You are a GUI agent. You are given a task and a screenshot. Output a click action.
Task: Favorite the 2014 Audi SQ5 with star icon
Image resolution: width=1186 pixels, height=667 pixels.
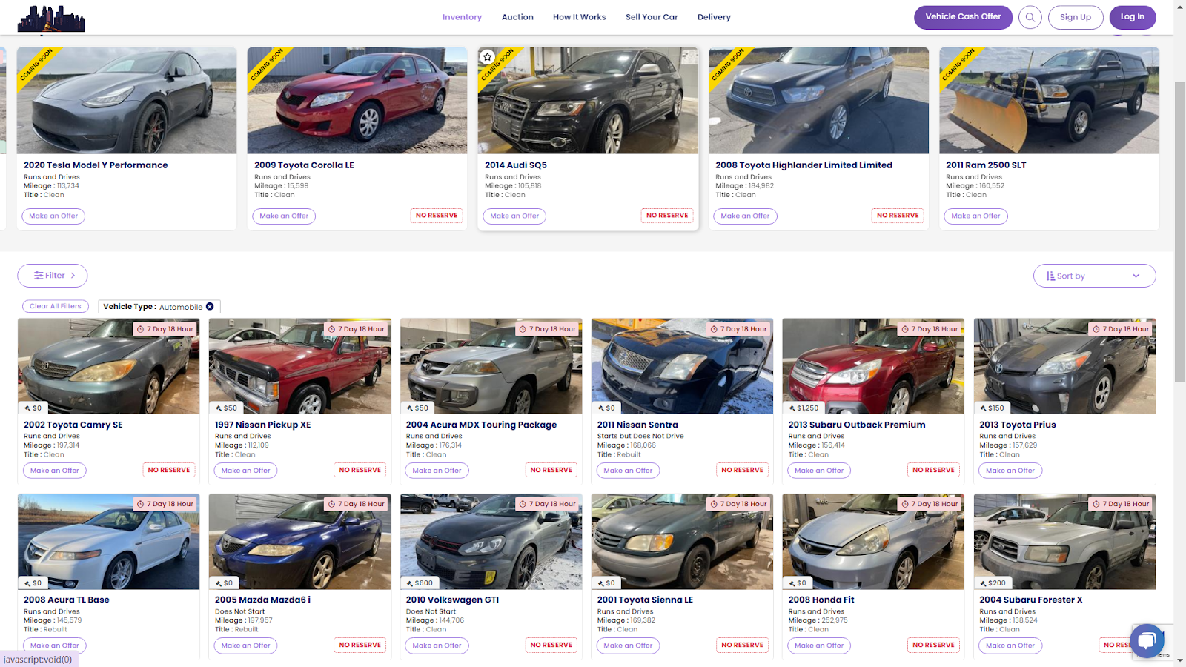point(487,57)
